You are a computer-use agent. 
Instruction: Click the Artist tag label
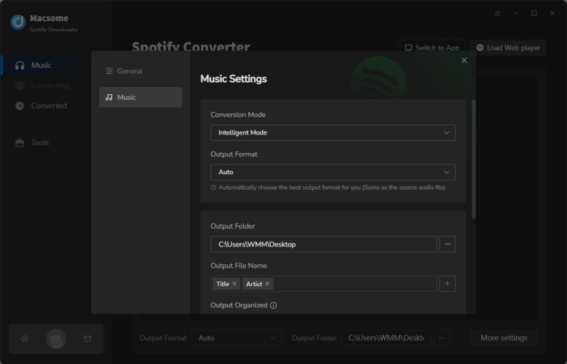point(254,284)
